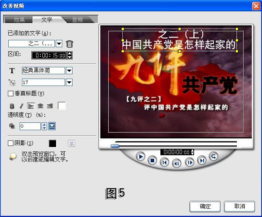The width and height of the screenshot is (262, 217).
Task: Jump to the start of the clip
Action: click(x=165, y=161)
